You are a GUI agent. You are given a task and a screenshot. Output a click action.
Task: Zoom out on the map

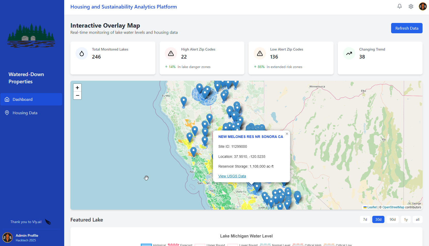77,95
